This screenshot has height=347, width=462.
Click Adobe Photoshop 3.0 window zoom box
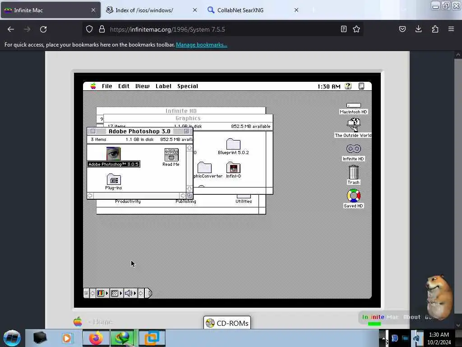186,131
